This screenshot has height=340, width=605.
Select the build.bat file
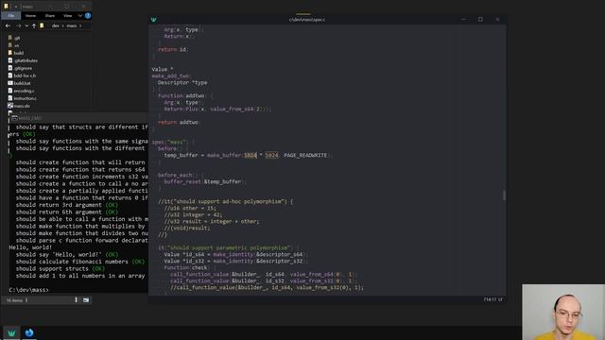coord(19,83)
